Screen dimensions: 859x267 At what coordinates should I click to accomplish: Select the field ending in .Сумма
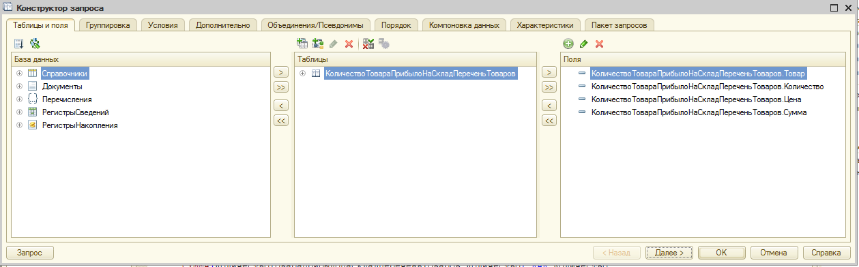click(699, 112)
